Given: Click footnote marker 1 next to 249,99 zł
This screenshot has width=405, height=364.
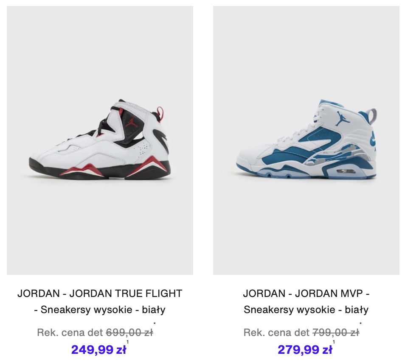Looking at the screenshot, I should point(128,342).
